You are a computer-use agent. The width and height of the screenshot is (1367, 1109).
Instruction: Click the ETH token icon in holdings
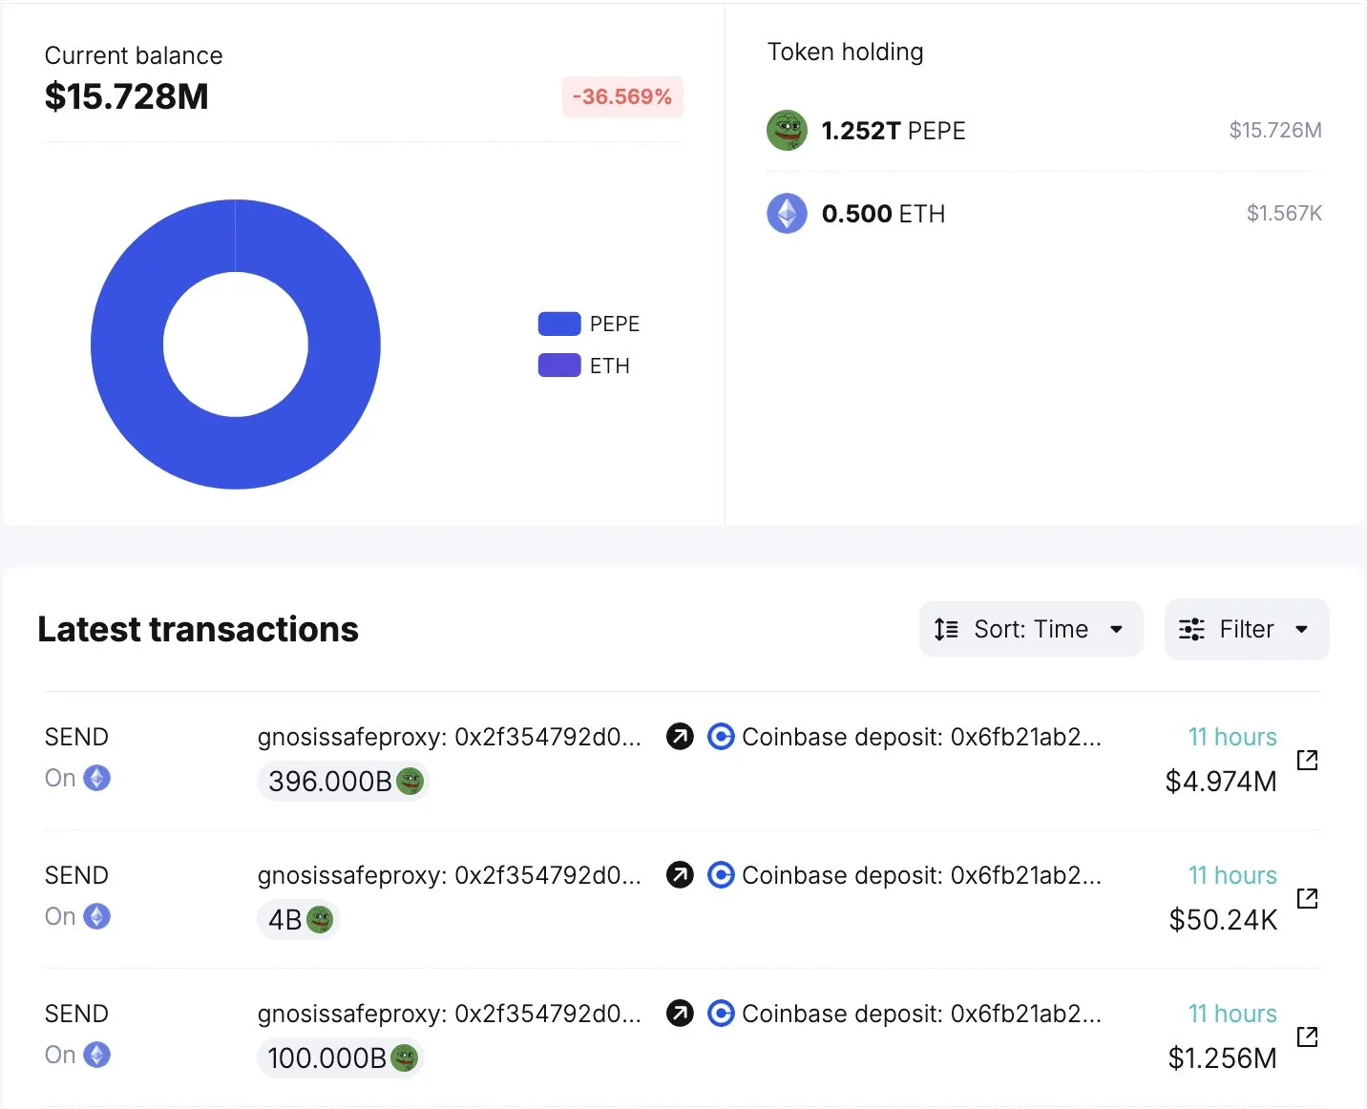tap(787, 214)
